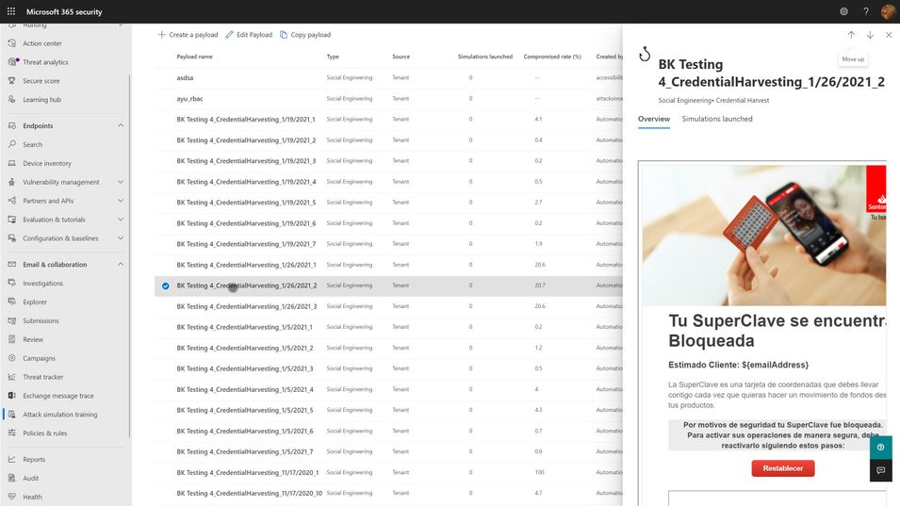Expand Partners and APIs menu
The height and width of the screenshot is (506, 900).
pos(121,201)
